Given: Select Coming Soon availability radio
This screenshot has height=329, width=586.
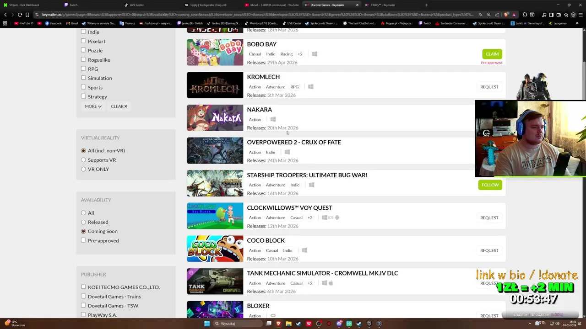Looking at the screenshot, I should tap(83, 231).
